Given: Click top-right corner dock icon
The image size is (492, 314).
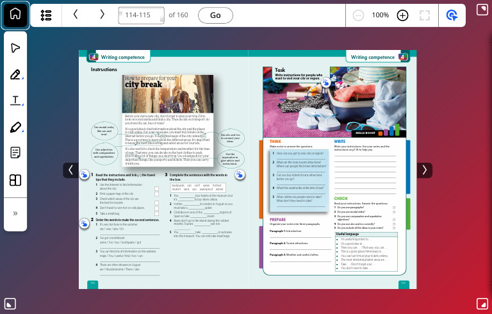Looking at the screenshot, I should point(482,10).
